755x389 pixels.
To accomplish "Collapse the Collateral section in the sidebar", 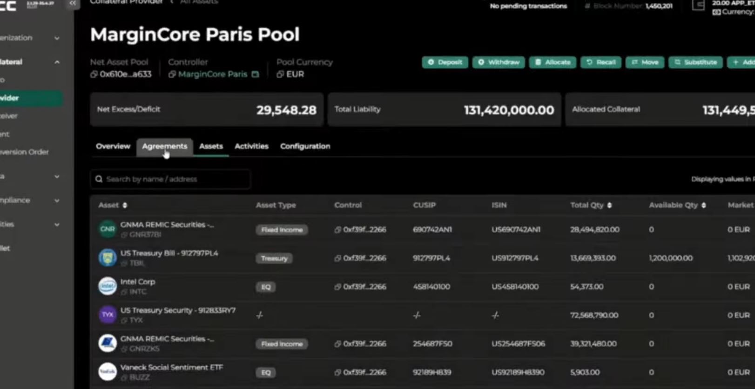I will 57,62.
